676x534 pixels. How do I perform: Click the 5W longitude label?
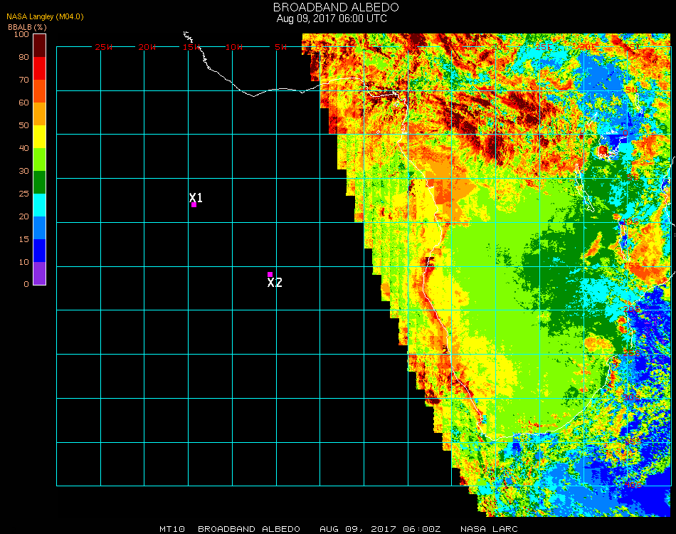[x=280, y=47]
